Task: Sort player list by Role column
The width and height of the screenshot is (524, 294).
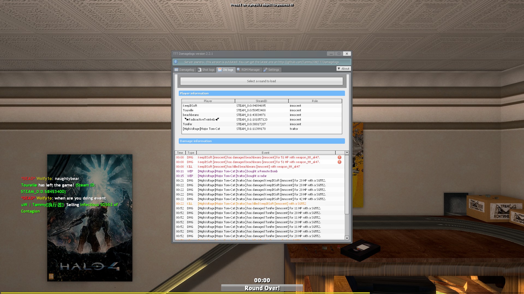Action: (315, 101)
